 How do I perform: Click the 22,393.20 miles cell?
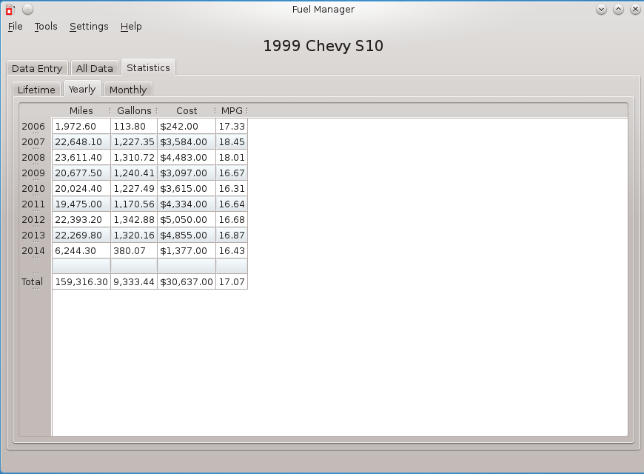pos(81,220)
